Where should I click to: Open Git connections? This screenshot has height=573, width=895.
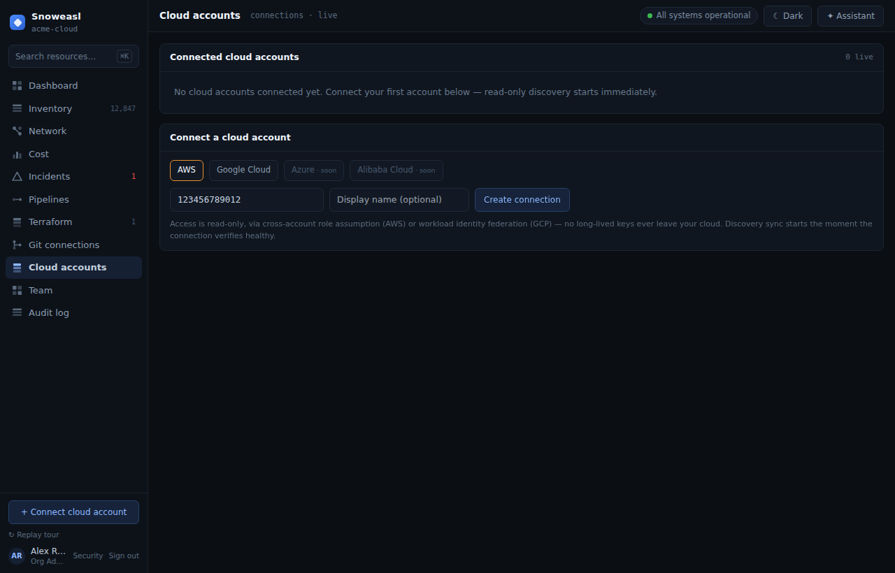(x=73, y=245)
